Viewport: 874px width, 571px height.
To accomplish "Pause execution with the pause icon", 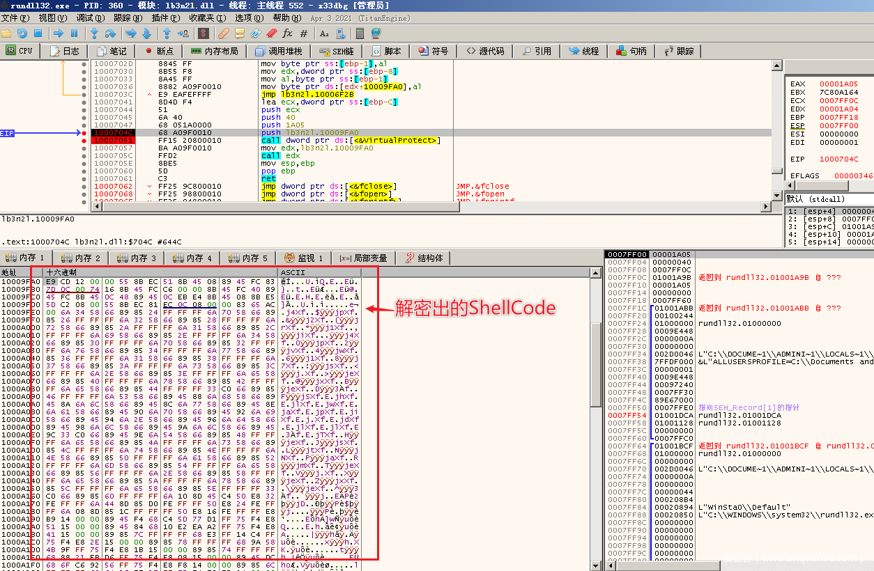I will click(x=74, y=33).
